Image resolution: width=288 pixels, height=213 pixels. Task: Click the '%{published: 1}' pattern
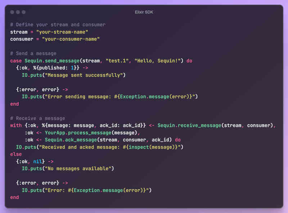(56, 68)
